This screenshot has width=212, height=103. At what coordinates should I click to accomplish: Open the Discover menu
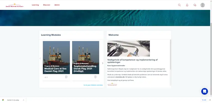[47, 5]
